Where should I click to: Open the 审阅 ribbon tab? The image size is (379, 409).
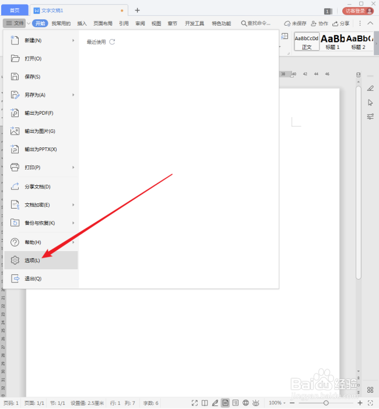[140, 23]
